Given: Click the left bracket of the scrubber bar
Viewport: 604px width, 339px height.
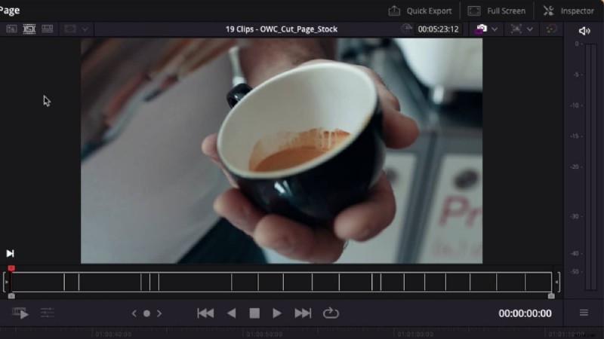Looking at the screenshot, I should 6,282.
